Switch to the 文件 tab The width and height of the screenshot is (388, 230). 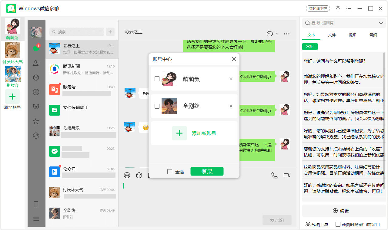(332, 35)
